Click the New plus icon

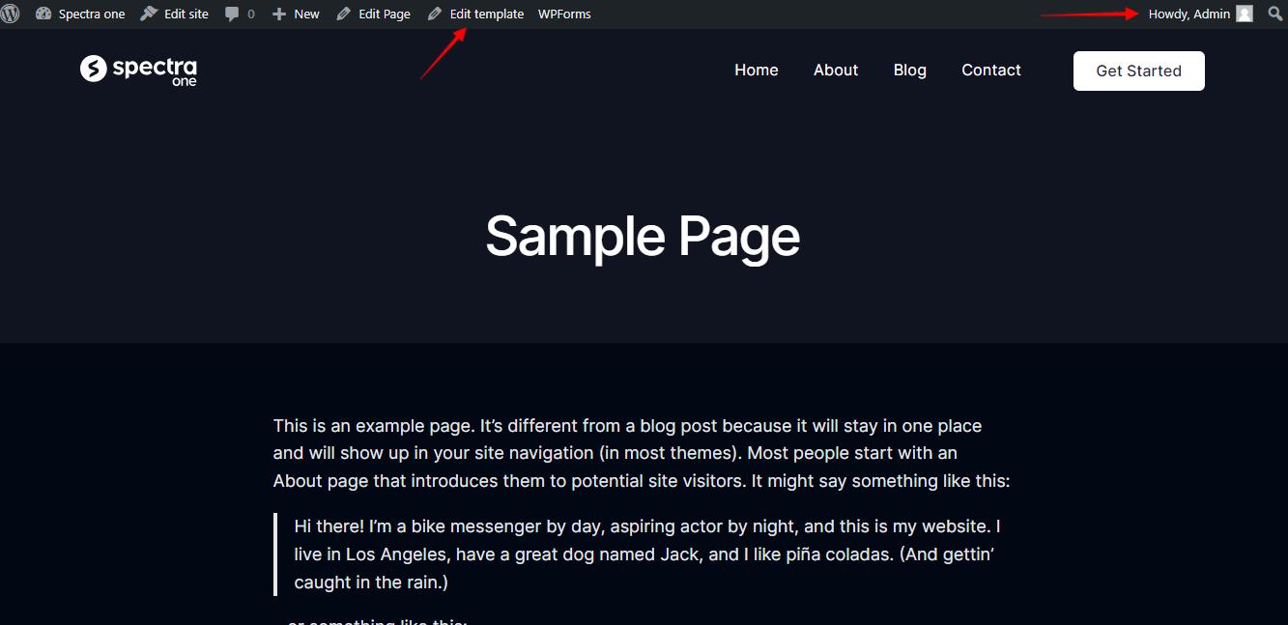279,14
